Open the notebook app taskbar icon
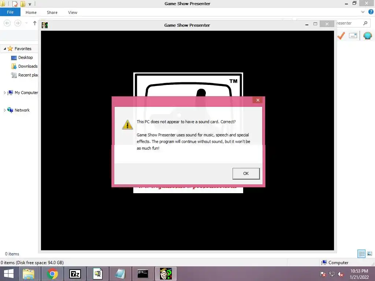This screenshot has height=281, width=375. (120, 274)
